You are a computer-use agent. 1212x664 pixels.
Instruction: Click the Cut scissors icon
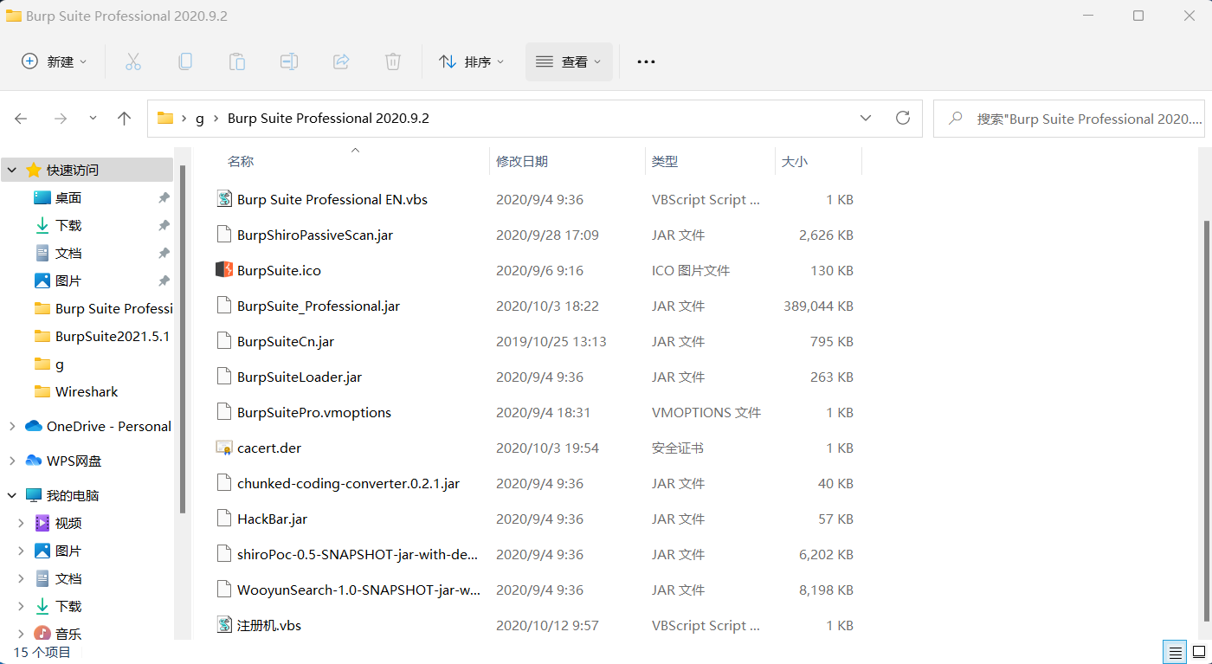(x=132, y=61)
